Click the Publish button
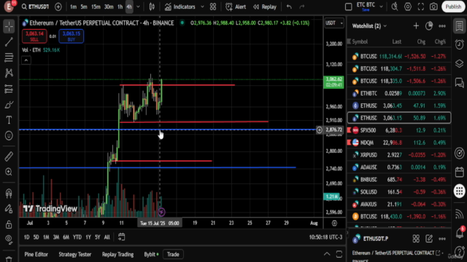 click(453, 7)
